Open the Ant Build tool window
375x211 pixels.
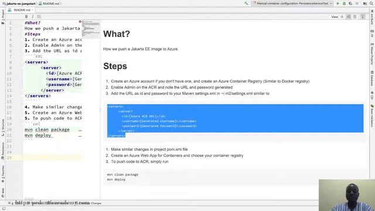(372, 17)
